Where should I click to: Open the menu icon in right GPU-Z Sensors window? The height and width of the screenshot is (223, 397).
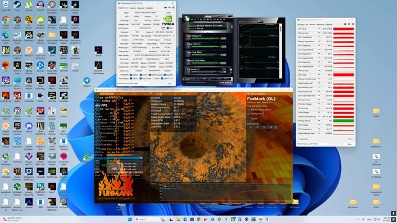point(353,24)
